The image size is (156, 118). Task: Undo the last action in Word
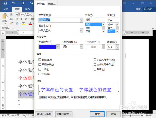(14, 3)
